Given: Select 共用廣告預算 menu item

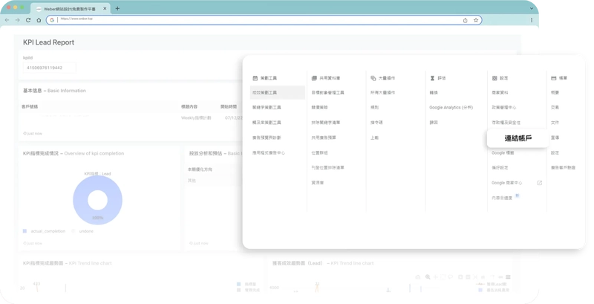Looking at the screenshot, I should coord(324,138).
